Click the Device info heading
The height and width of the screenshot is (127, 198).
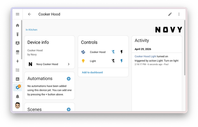coord(38,42)
